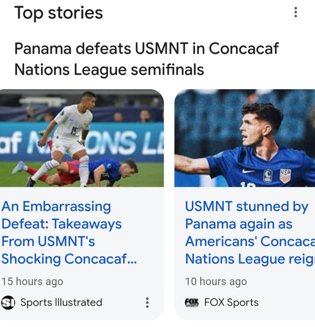Open "An Embarrassing Defeat" headline
The image size is (315, 327).
69,232
